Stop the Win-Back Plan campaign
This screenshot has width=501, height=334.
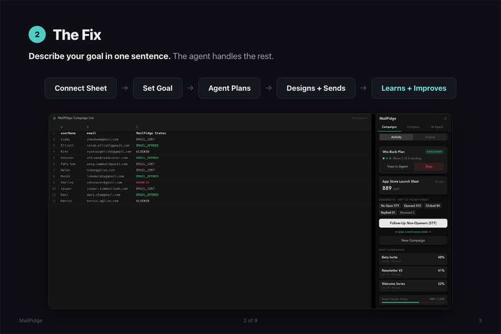pyautogui.click(x=428, y=166)
